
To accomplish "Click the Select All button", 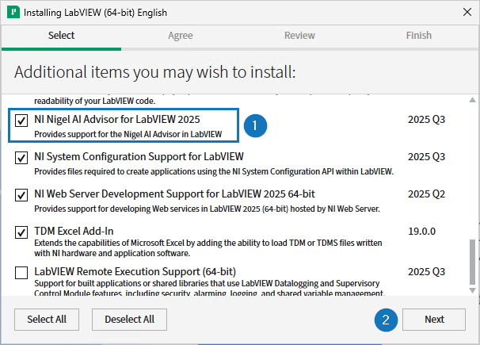I will [47, 320].
